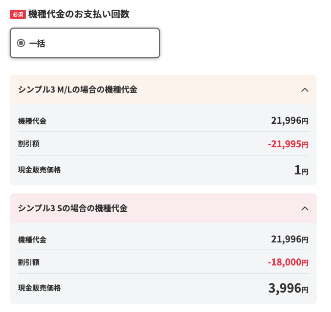
Task: Select the 一括 radio button
Action: 21,43
